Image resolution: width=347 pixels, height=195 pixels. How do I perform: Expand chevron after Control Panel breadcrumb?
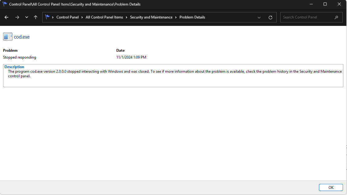[82, 17]
